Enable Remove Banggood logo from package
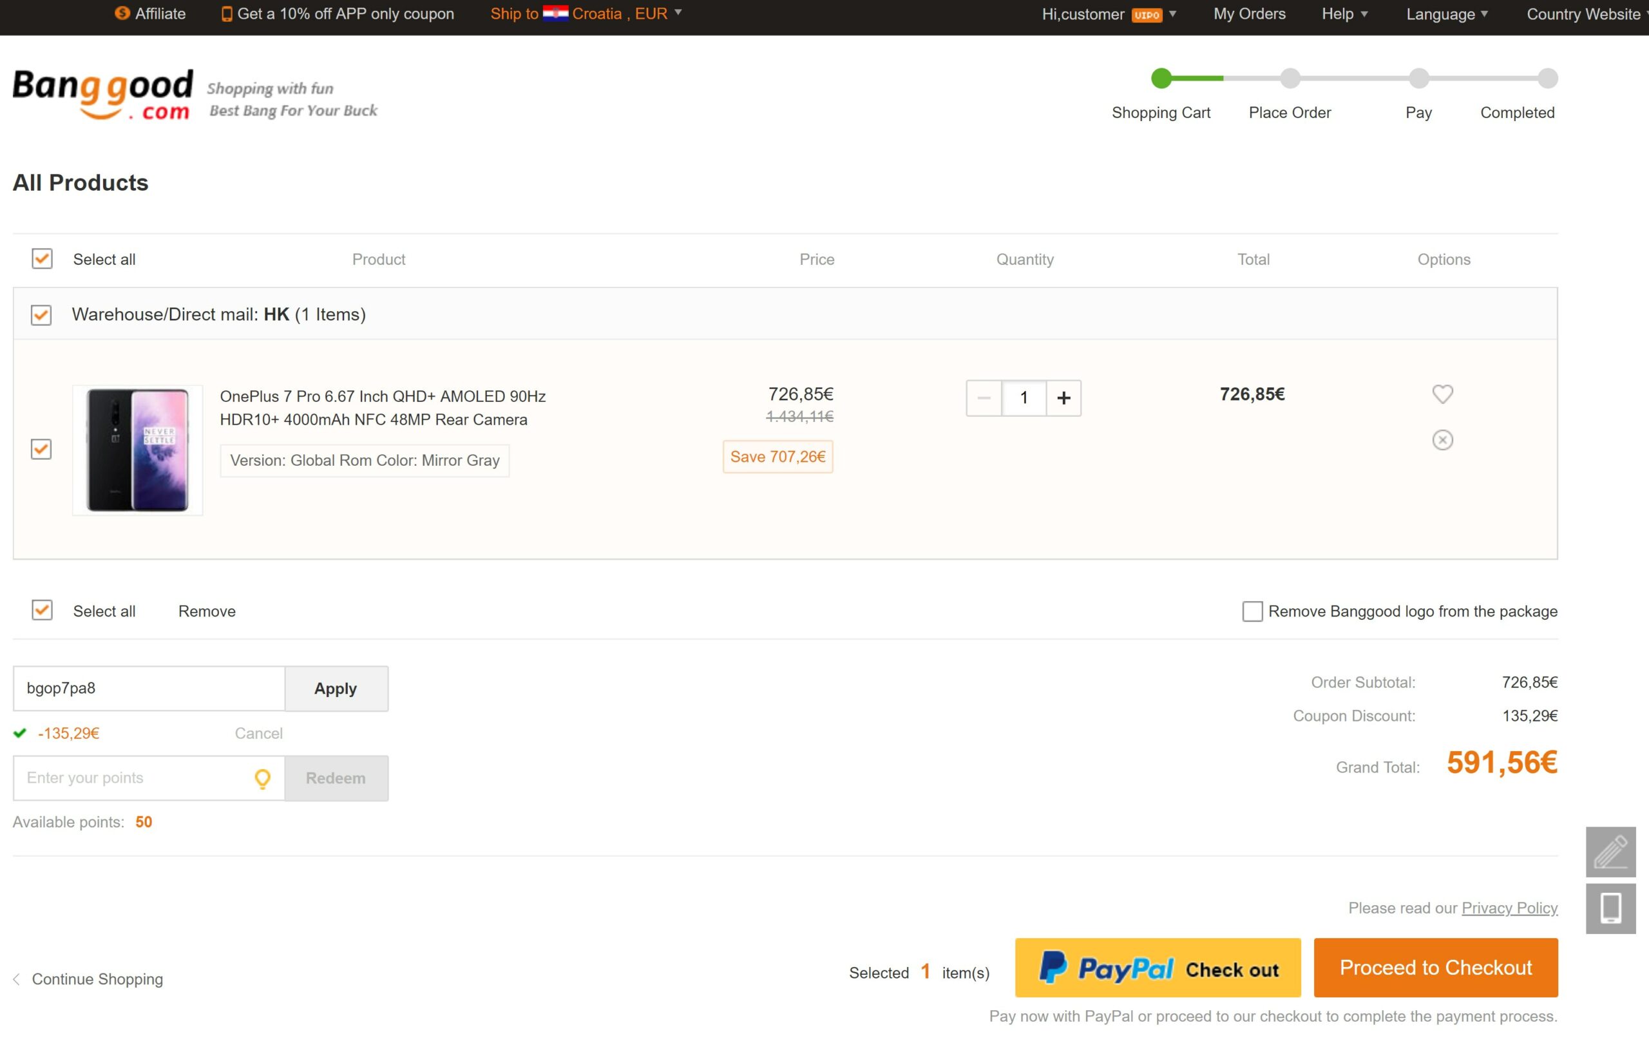This screenshot has width=1649, height=1052. click(x=1252, y=611)
